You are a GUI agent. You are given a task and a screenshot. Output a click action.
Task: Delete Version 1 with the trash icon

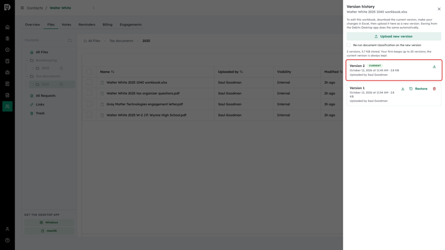(434, 89)
